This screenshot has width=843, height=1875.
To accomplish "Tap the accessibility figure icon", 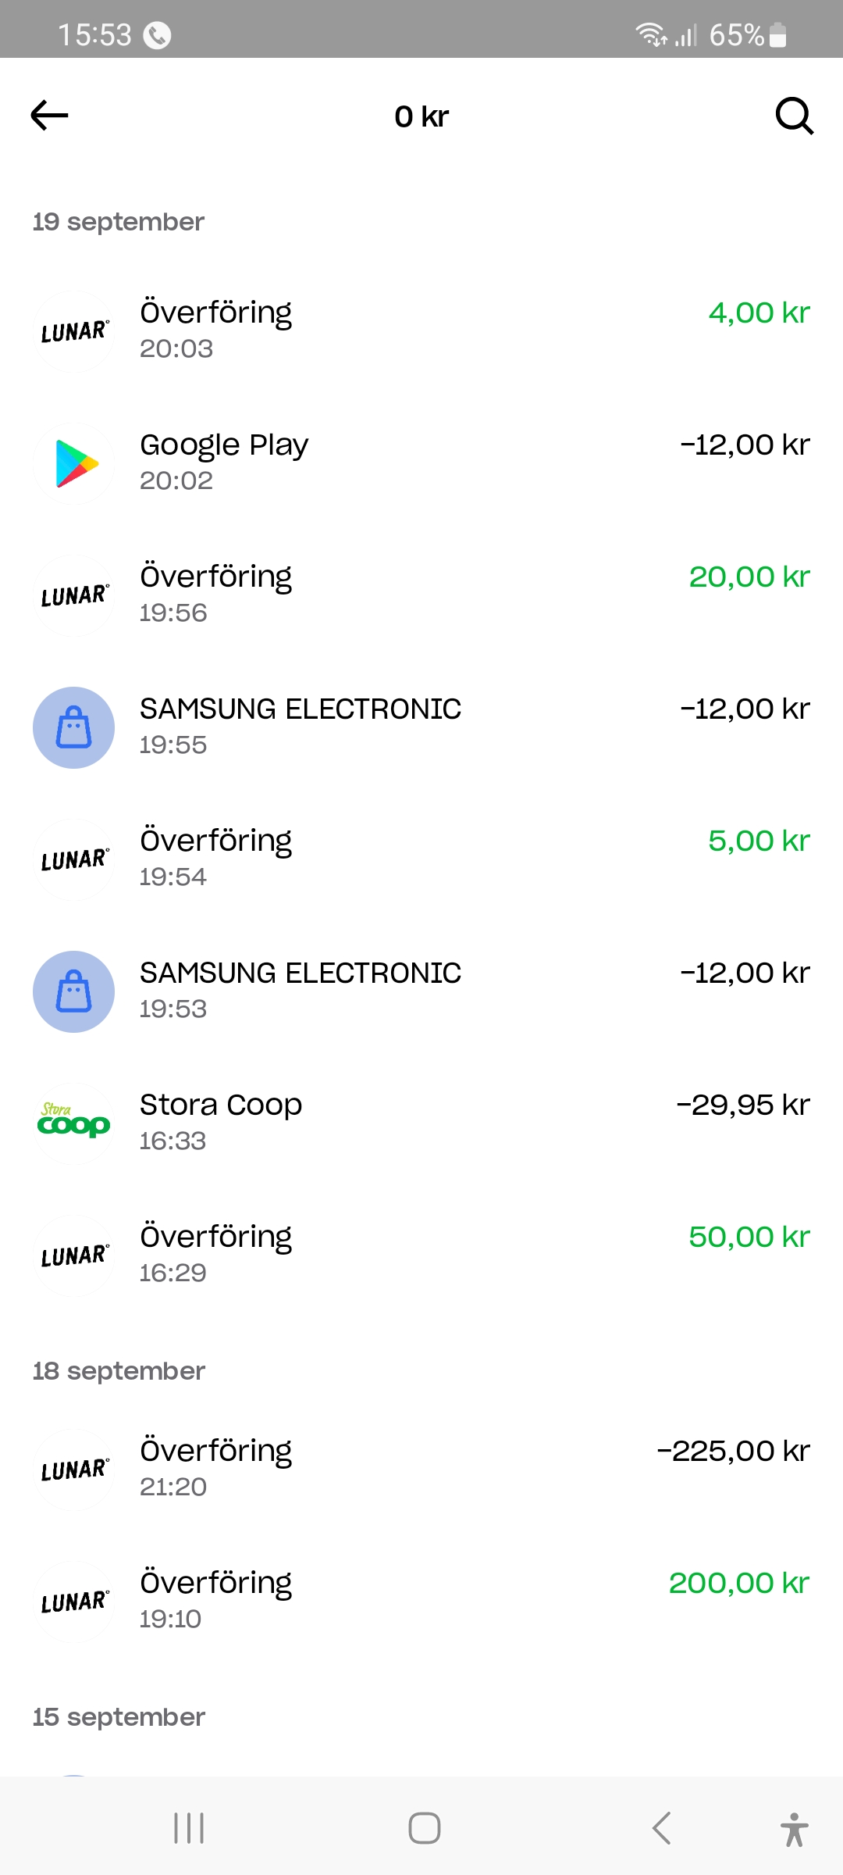I will tap(794, 1829).
